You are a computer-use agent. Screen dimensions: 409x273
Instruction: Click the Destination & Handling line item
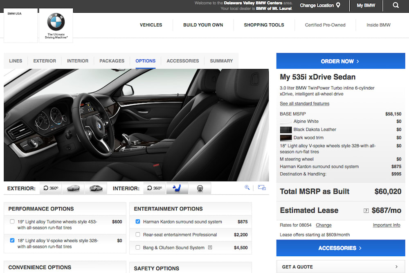[341, 174]
